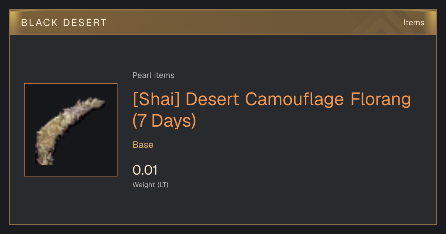Viewport: 446px width, 234px height.
Task: Click the BLACK DESERT header title
Action: 64,23
